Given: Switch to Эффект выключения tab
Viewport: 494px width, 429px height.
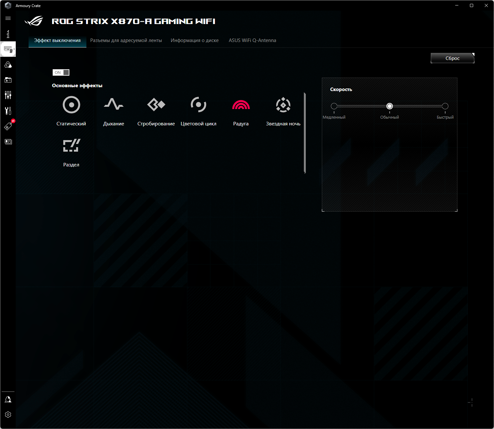Looking at the screenshot, I should click(57, 40).
